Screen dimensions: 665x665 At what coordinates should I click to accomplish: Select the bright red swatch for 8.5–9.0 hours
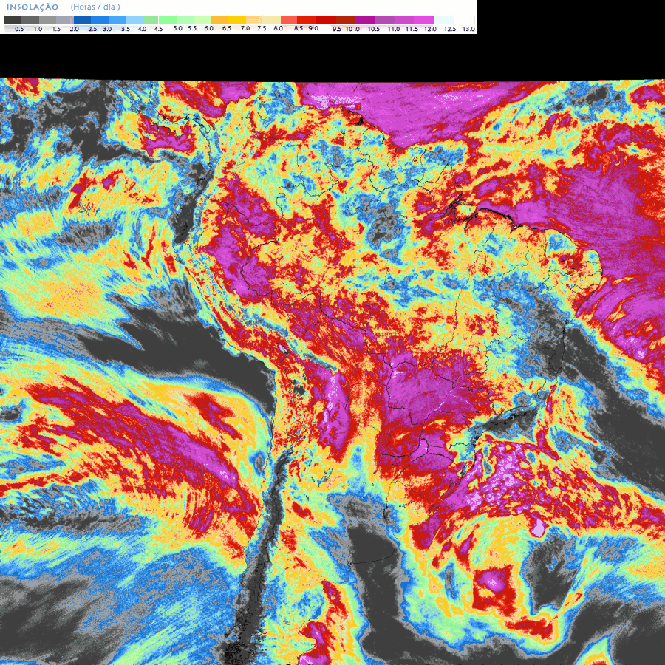(307, 20)
